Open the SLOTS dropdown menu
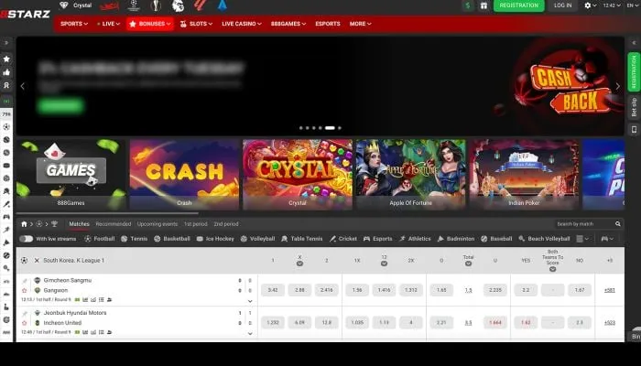Image resolution: width=641 pixels, height=366 pixels. point(196,24)
